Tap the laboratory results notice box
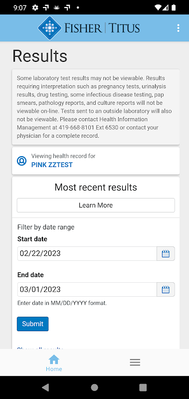 96,107
